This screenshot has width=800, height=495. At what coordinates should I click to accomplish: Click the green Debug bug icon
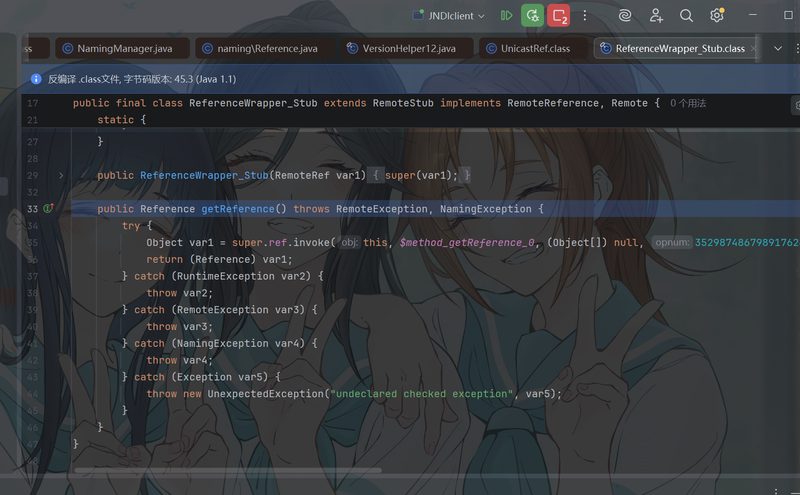tap(532, 15)
